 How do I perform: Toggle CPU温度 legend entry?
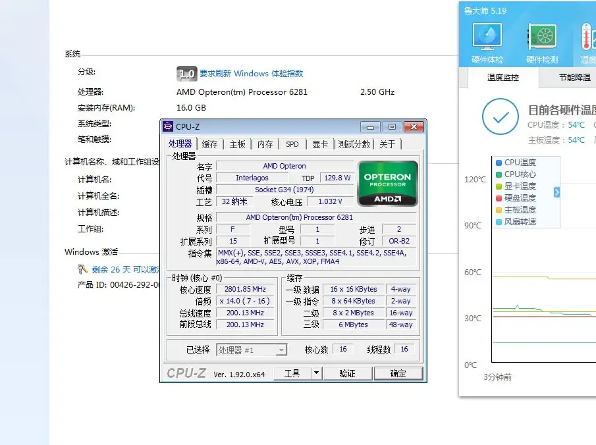(516, 163)
